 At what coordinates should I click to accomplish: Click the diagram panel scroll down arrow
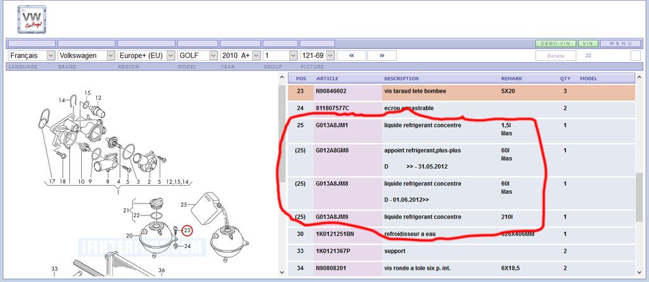(x=282, y=272)
